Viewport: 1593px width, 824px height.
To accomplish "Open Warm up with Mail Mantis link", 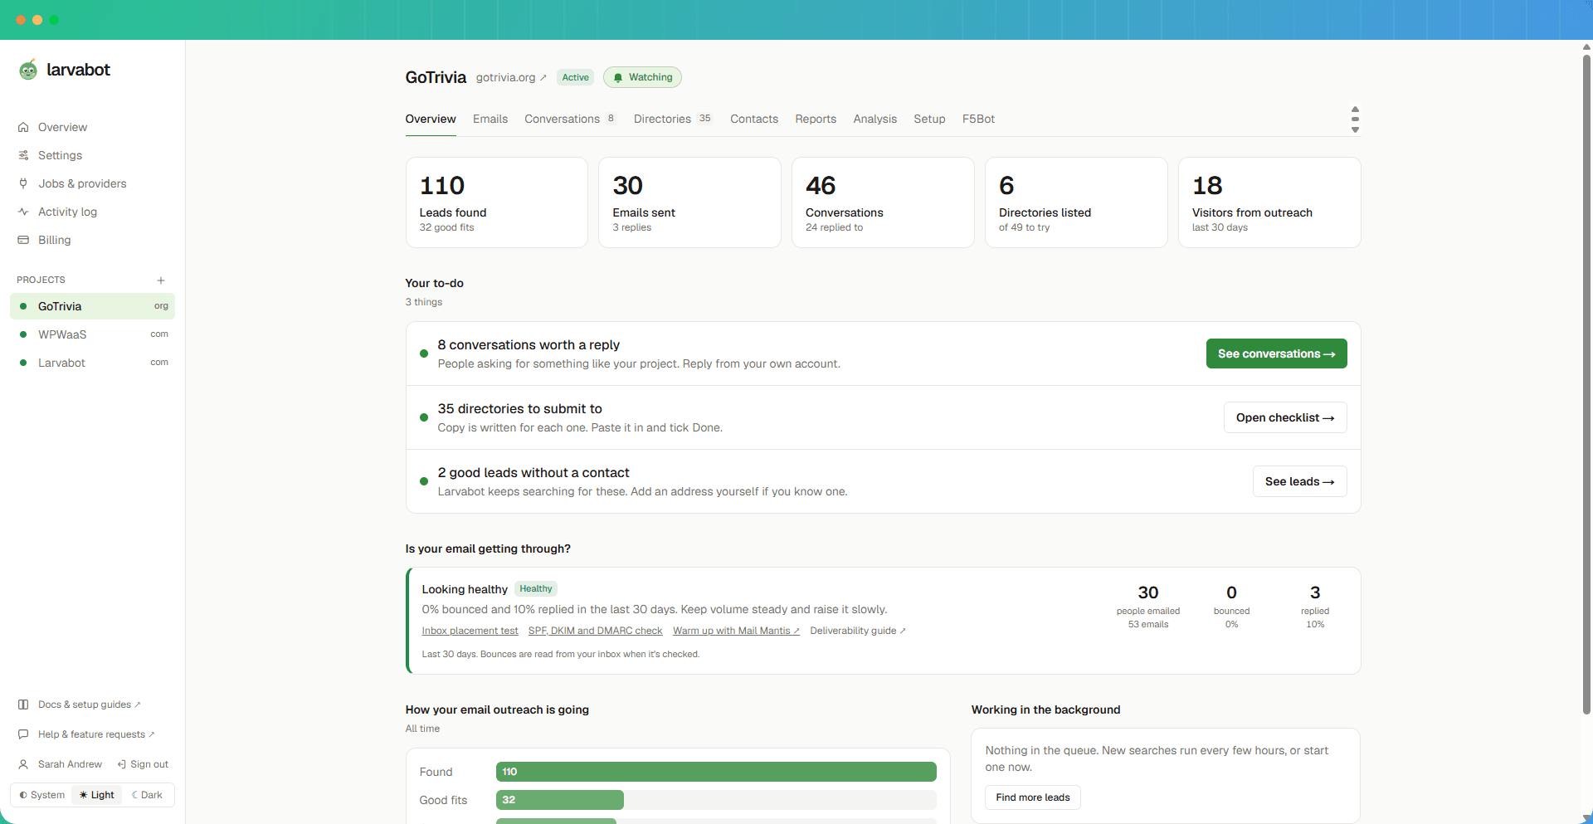I will [x=736, y=631].
